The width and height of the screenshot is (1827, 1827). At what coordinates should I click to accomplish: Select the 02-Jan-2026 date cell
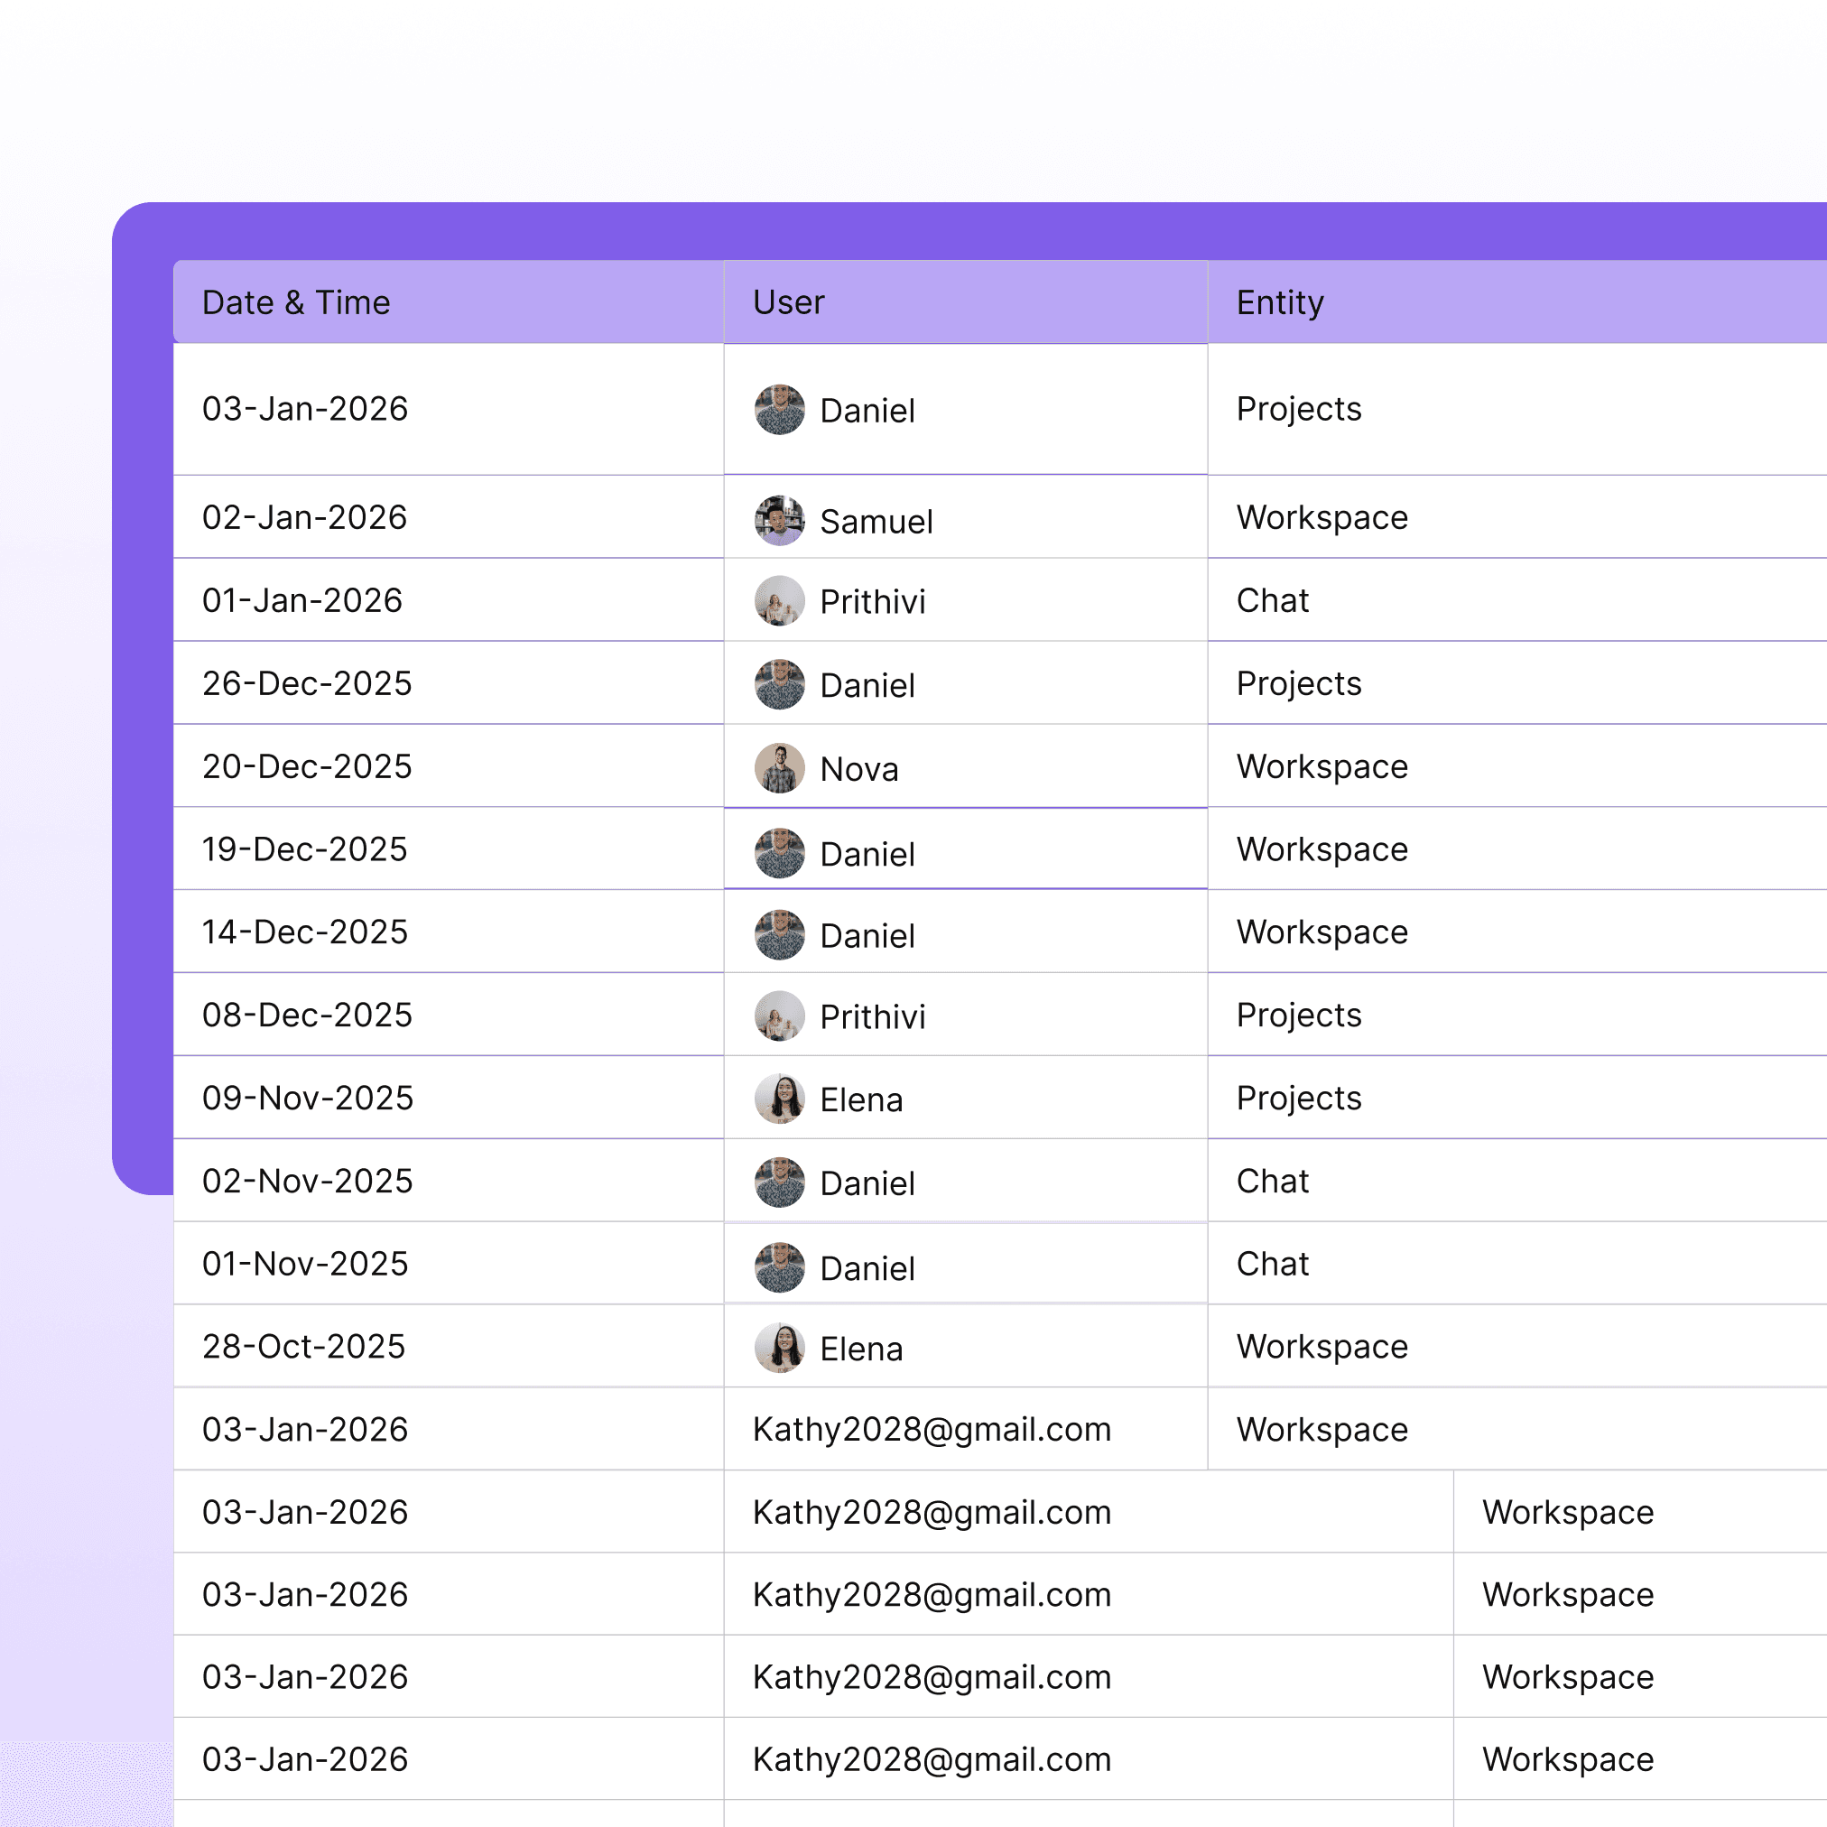(x=449, y=517)
